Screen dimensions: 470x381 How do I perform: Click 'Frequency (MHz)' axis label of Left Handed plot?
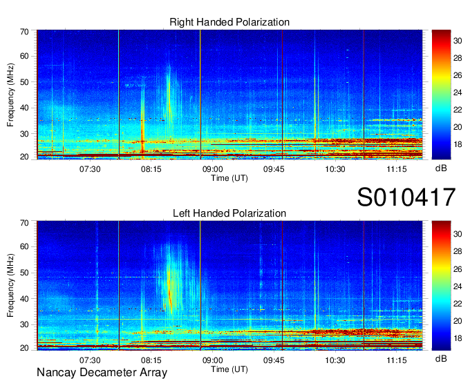(10, 286)
